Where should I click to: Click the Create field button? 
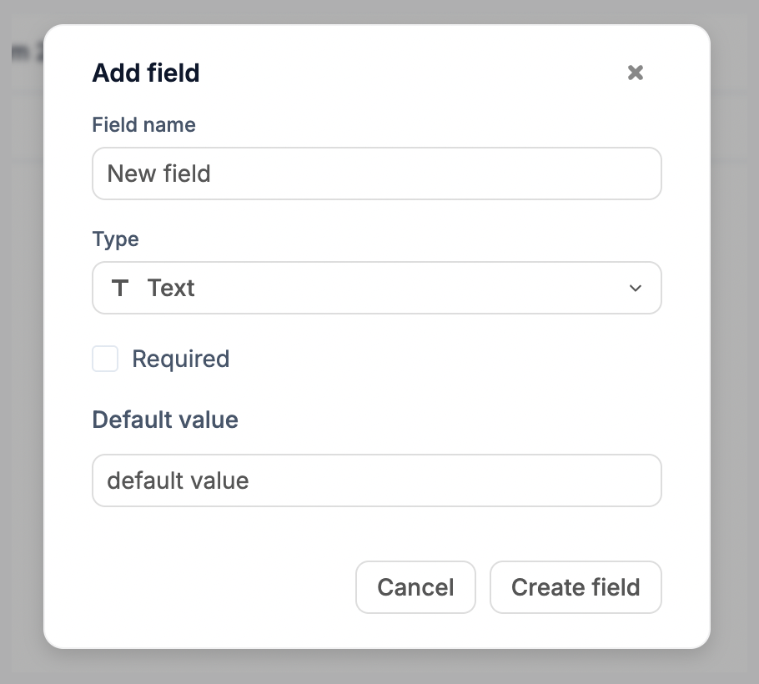coord(576,587)
